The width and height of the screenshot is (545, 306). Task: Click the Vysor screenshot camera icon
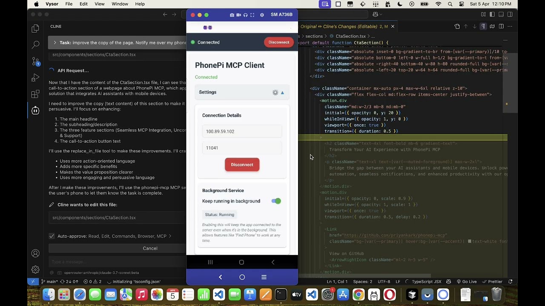coord(232,15)
